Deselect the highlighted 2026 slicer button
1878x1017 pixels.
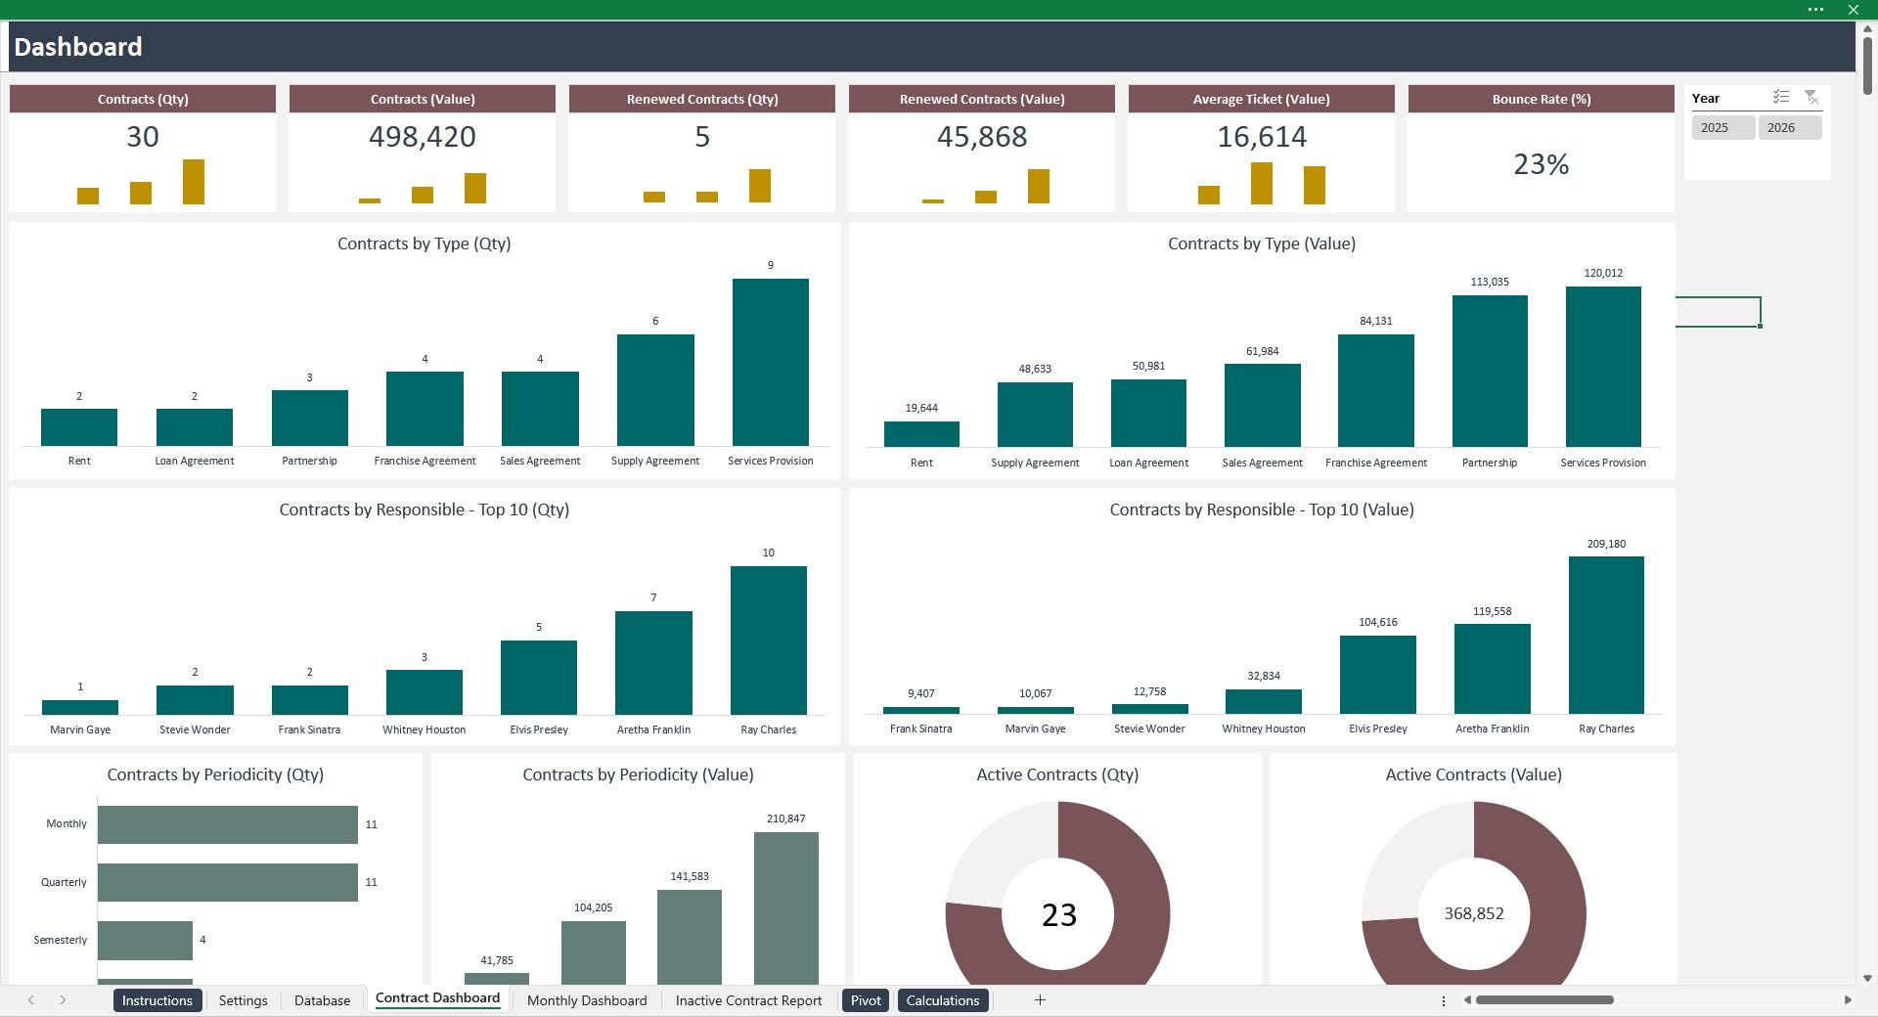(x=1790, y=127)
